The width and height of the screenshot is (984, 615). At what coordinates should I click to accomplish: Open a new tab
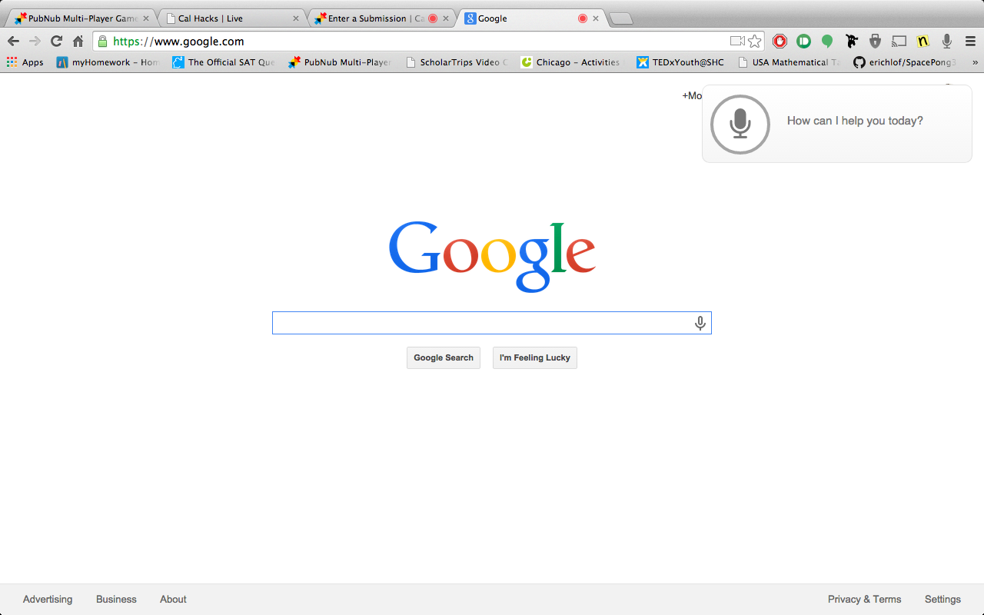tap(621, 18)
